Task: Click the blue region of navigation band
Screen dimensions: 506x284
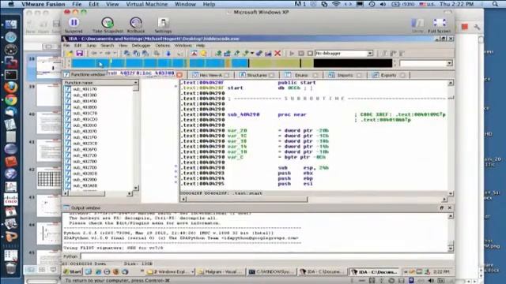Action: point(160,63)
